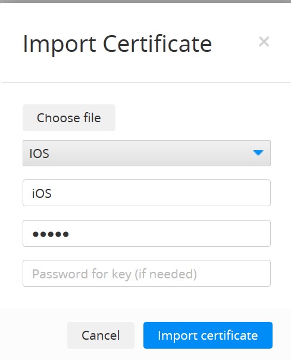Focus the certificate name field containing iOS
This screenshot has width=291, height=360.
point(146,193)
